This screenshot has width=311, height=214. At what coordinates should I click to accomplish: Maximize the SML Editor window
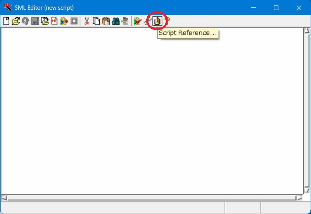pos(276,8)
